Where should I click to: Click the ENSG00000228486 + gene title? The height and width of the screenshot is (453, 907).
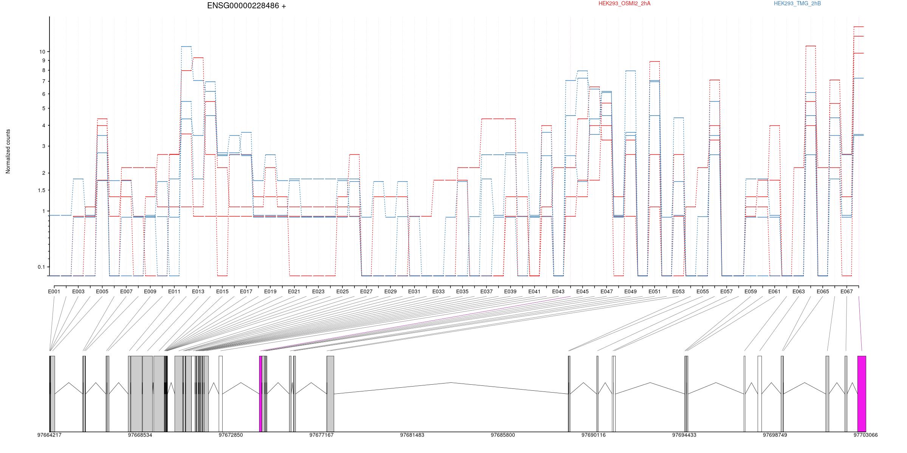tap(246, 6)
